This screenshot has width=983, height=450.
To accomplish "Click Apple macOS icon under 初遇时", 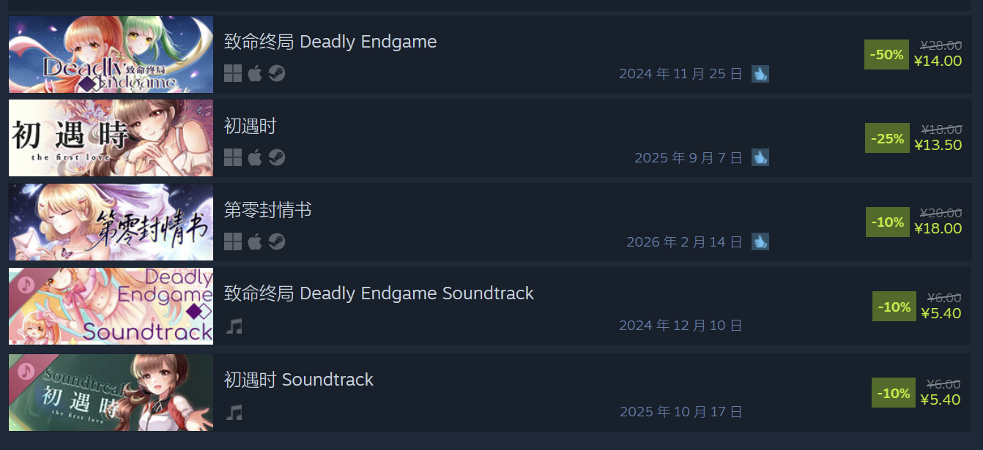I will click(x=255, y=157).
